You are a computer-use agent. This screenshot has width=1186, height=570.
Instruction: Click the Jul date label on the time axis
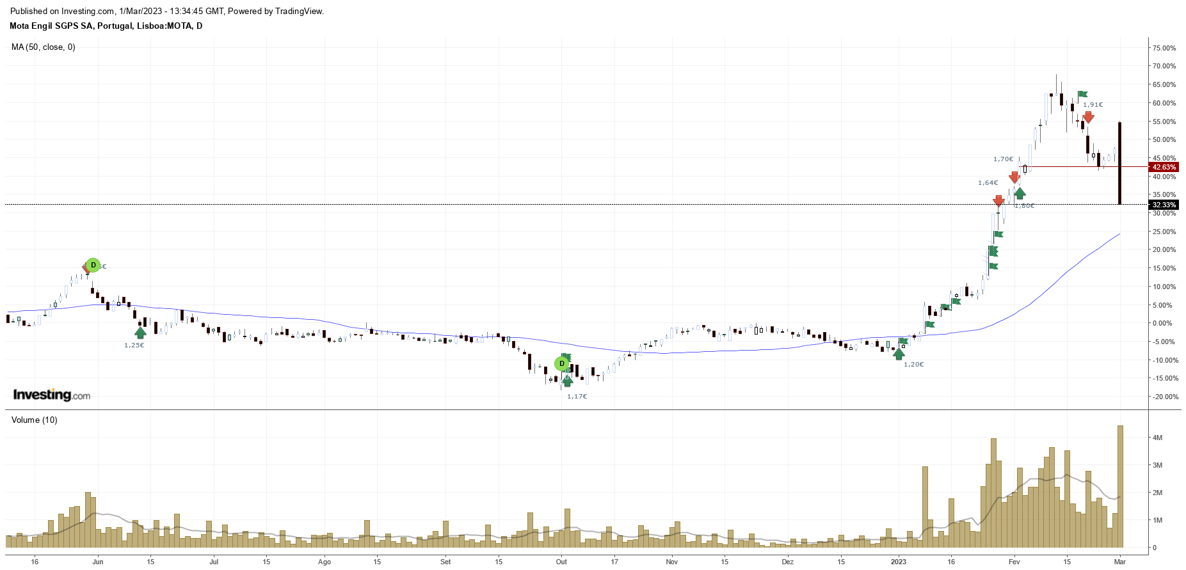click(x=214, y=562)
